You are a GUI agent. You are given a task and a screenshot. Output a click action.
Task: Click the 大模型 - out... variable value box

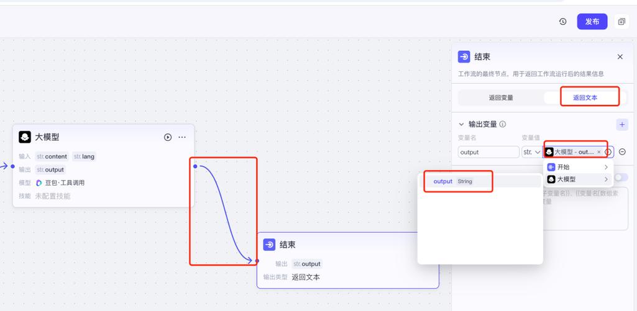pos(579,152)
